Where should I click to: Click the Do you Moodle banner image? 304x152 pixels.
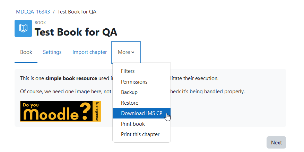pyautogui.click(x=61, y=111)
